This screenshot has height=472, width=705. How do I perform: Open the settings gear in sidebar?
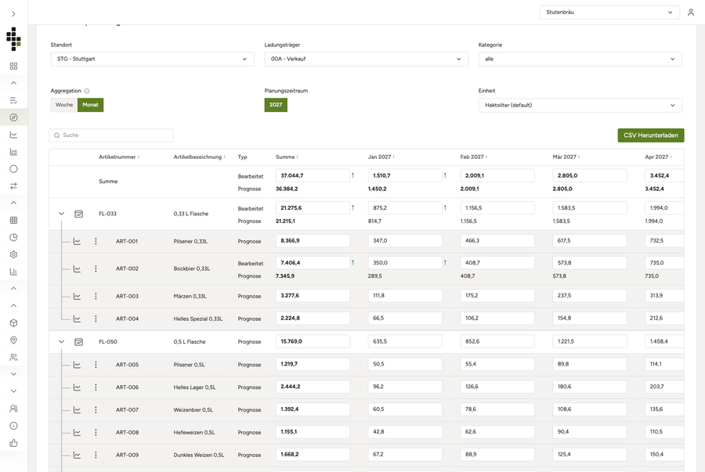click(13, 254)
